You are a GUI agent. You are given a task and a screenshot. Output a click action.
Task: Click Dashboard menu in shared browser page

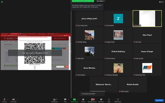[x=6, y=42]
